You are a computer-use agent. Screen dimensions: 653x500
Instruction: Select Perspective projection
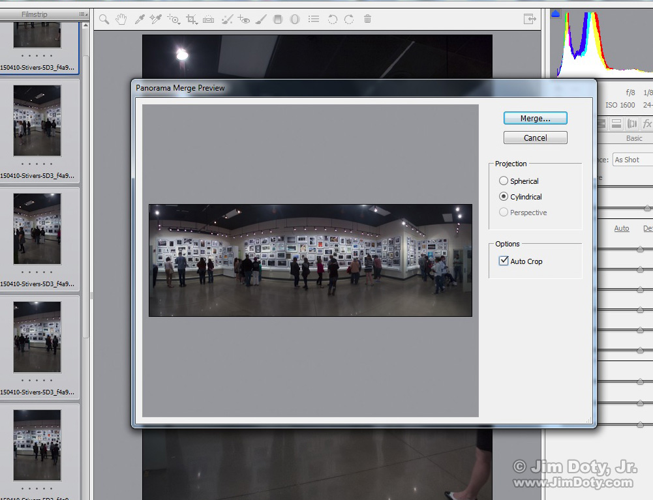pyautogui.click(x=523, y=213)
